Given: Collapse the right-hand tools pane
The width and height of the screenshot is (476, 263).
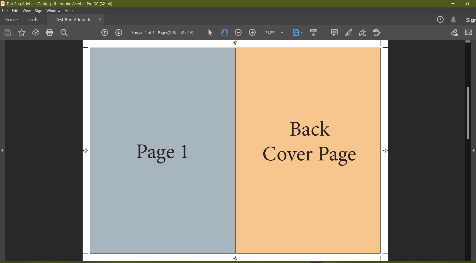Looking at the screenshot, I should [x=473, y=151].
